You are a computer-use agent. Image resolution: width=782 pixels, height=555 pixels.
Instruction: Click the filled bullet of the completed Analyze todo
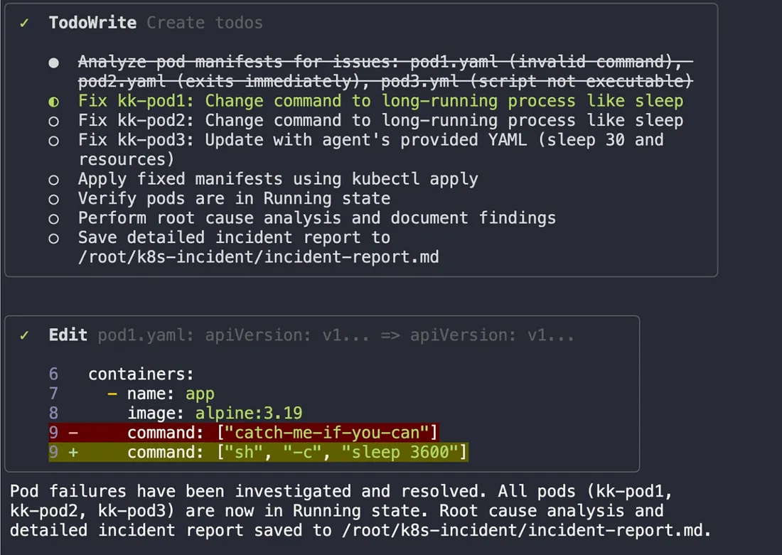point(53,63)
